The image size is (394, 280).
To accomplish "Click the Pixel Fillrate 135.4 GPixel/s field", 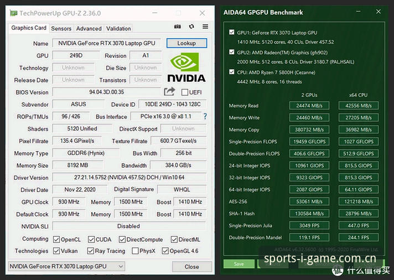I will [x=77, y=141].
